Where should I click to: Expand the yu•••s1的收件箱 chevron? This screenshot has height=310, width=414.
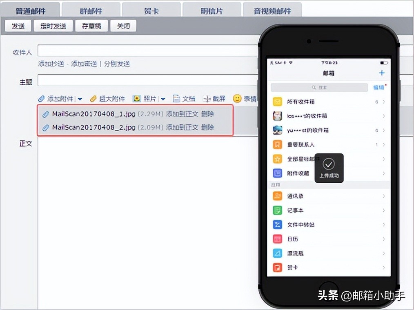[383, 130]
